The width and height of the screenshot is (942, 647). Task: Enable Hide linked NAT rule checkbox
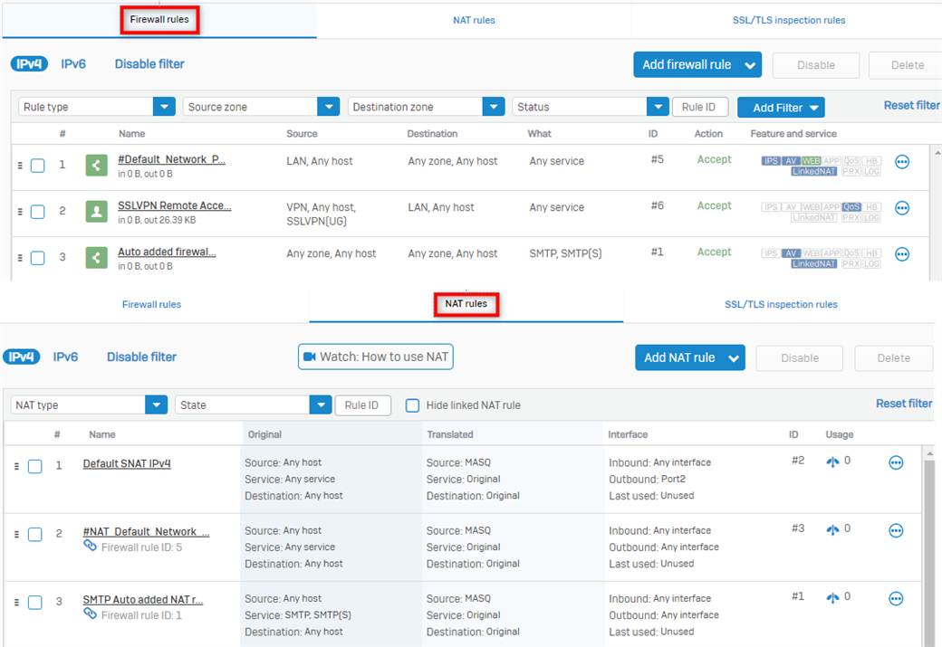pos(412,405)
